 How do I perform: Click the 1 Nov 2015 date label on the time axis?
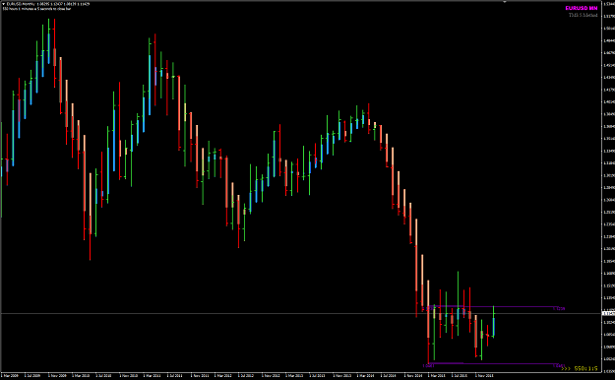click(484, 376)
